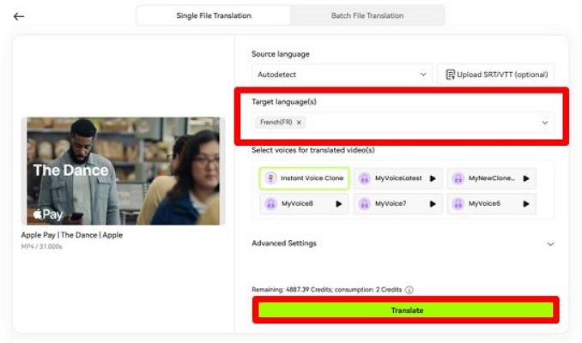
Task: Open the Autodetect source language dropdown
Action: [343, 75]
